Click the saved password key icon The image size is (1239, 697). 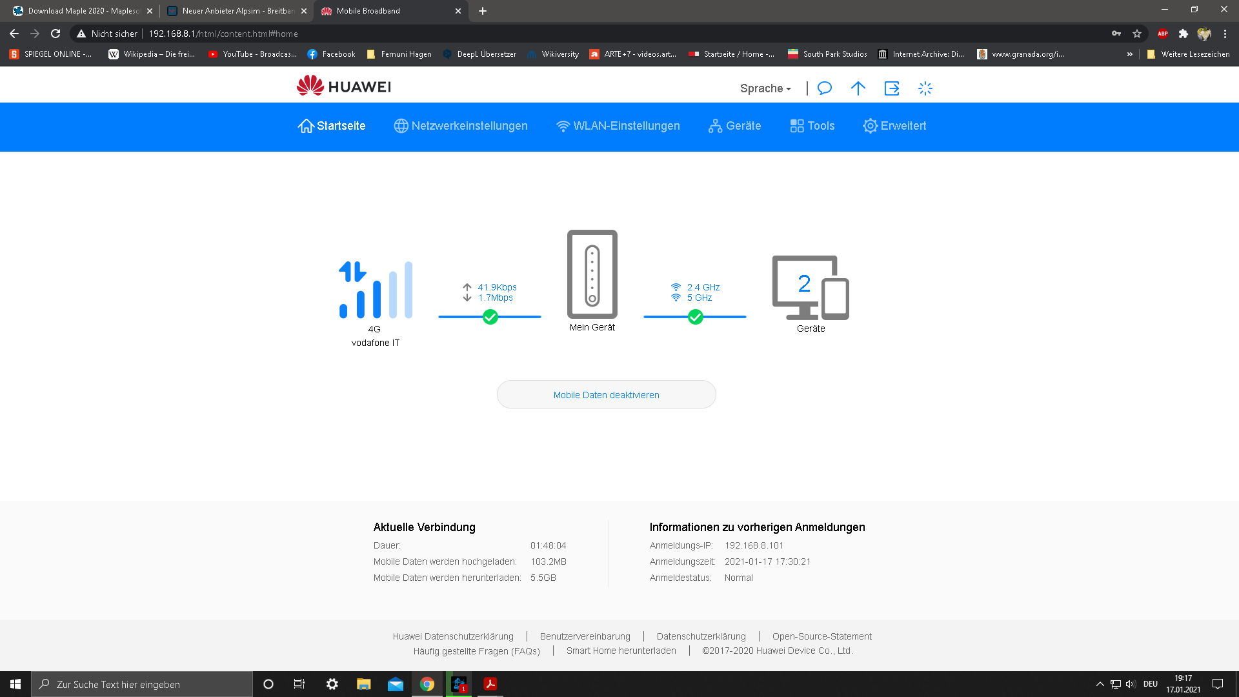1116,34
